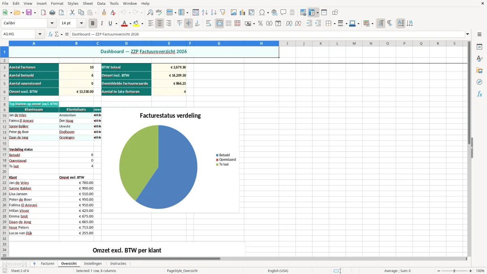The width and height of the screenshot is (487, 274).
Task: Select column H header
Action: click(261, 43)
